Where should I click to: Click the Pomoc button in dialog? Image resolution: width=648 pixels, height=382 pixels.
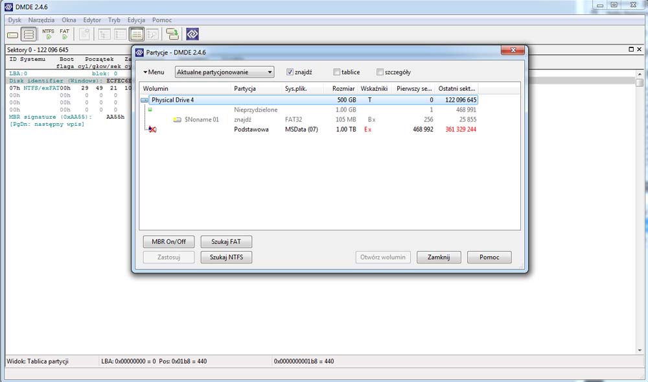click(x=489, y=257)
